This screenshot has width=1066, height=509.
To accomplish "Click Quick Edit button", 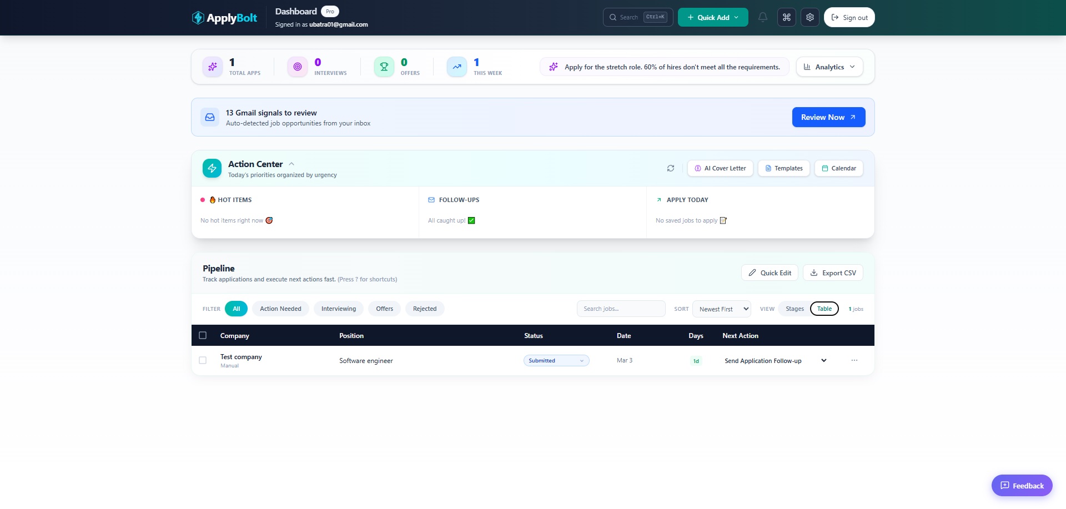I will 770,273.
